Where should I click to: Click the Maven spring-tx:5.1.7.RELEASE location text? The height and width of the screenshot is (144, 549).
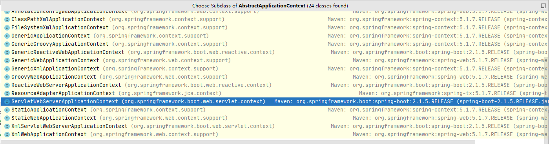[453, 93]
